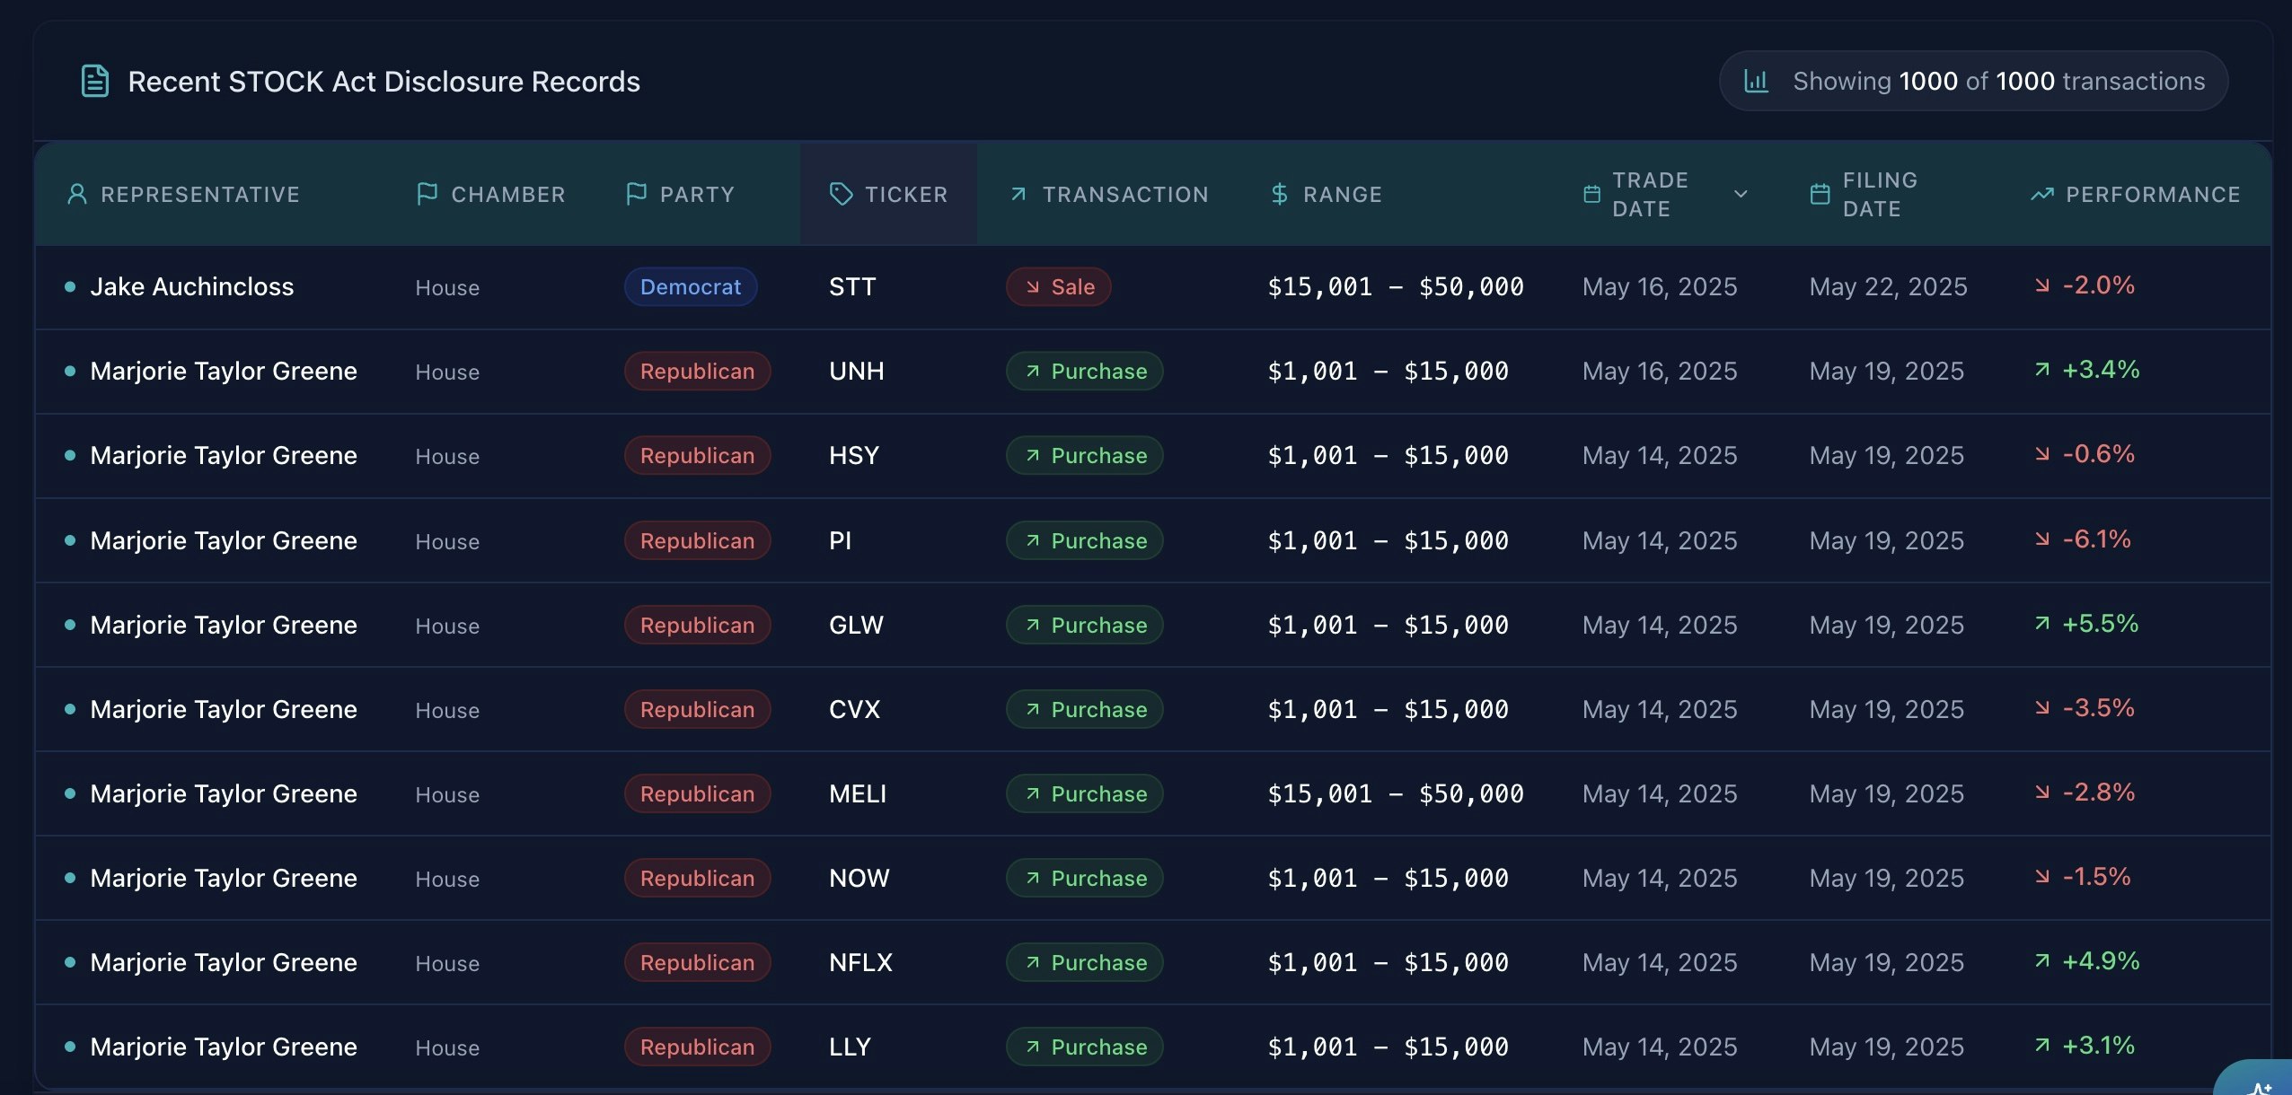The image size is (2292, 1095).
Task: Click the -2.8% performance value for MELI
Action: [x=2098, y=793]
